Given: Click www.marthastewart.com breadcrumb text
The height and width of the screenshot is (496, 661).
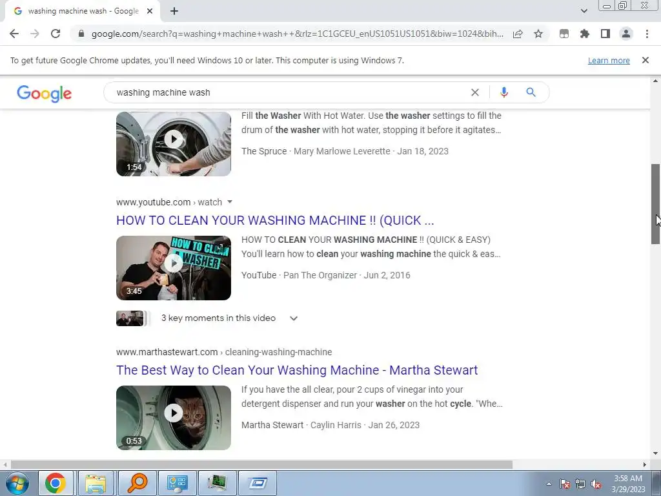Looking at the screenshot, I should click(167, 352).
